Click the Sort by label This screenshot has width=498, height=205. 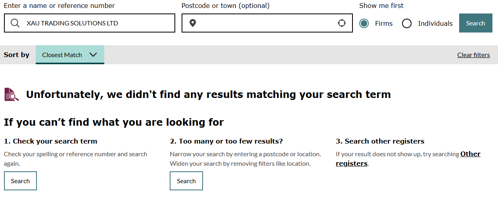click(x=17, y=55)
